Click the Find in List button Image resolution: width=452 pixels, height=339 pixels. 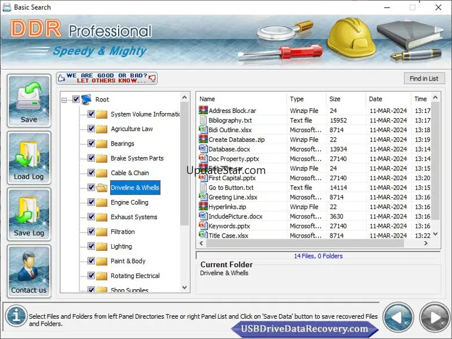tap(424, 78)
